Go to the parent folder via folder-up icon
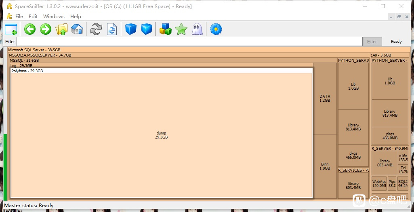414x212 pixels. [x=61, y=29]
